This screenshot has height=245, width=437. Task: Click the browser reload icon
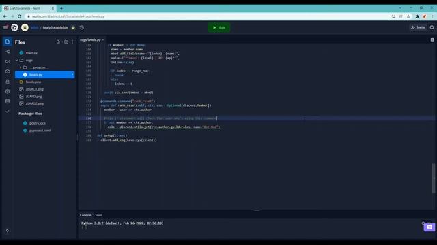[20, 16]
